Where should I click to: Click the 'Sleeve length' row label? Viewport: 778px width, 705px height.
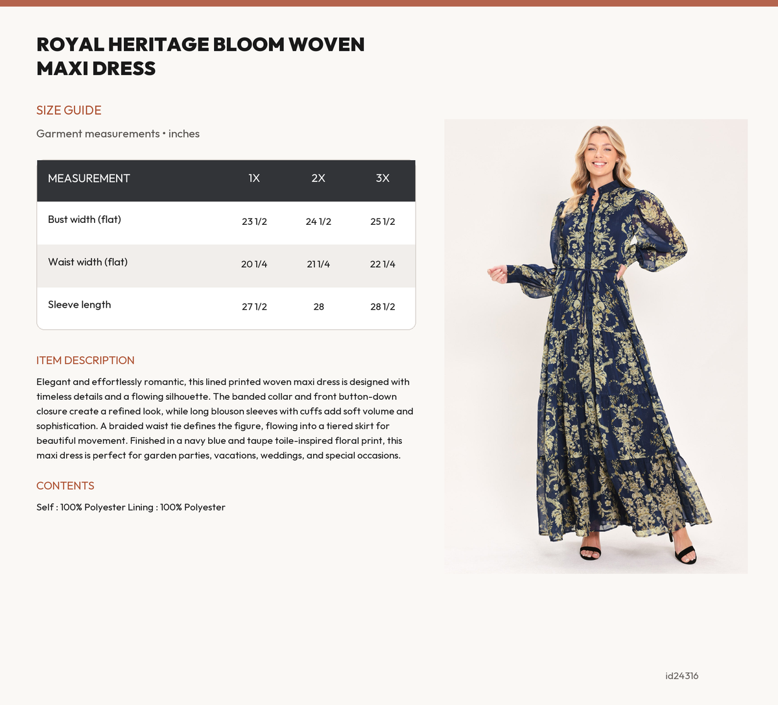(x=79, y=305)
